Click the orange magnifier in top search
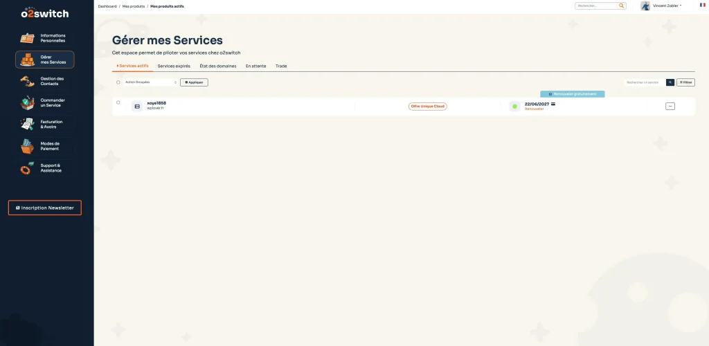This screenshot has height=346, width=709. (621, 6)
